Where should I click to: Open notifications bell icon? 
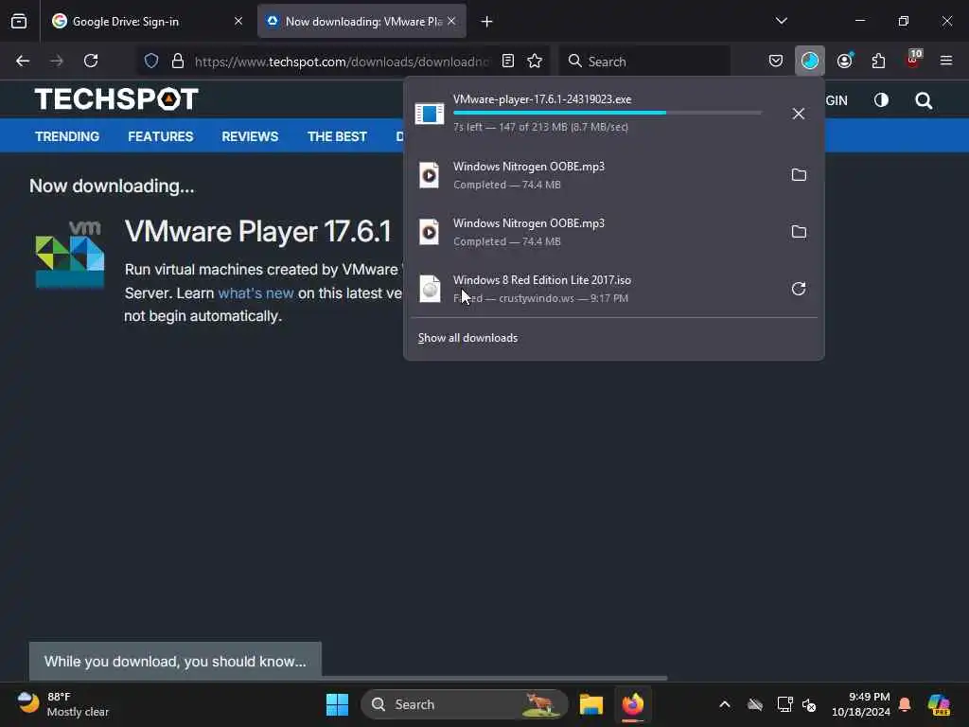pyautogui.click(x=905, y=704)
